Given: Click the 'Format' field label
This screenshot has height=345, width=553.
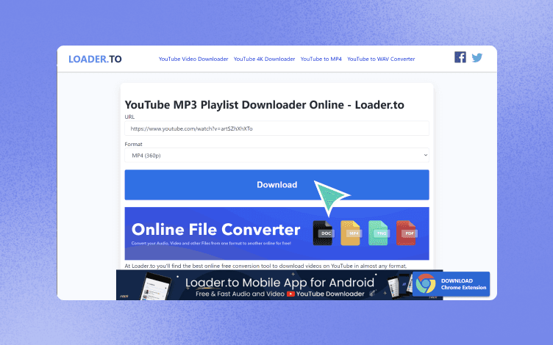Looking at the screenshot, I should click(133, 144).
